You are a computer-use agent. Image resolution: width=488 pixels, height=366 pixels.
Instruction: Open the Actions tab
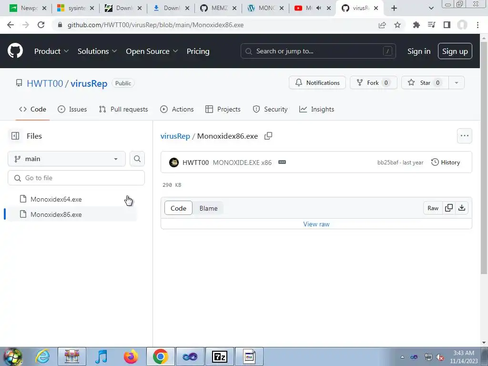[177, 109]
